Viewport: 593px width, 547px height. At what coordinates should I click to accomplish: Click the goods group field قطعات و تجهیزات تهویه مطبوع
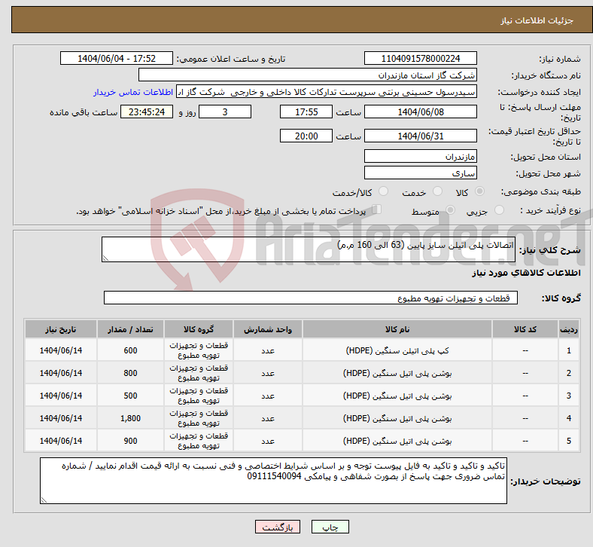coord(311,298)
